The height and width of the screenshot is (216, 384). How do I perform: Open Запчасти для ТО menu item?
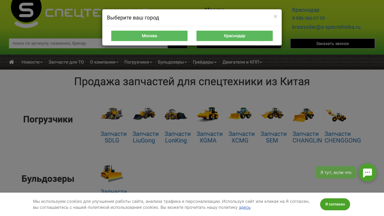pos(66,62)
